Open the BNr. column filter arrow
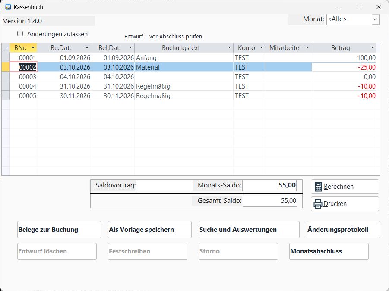 [x=33, y=48]
